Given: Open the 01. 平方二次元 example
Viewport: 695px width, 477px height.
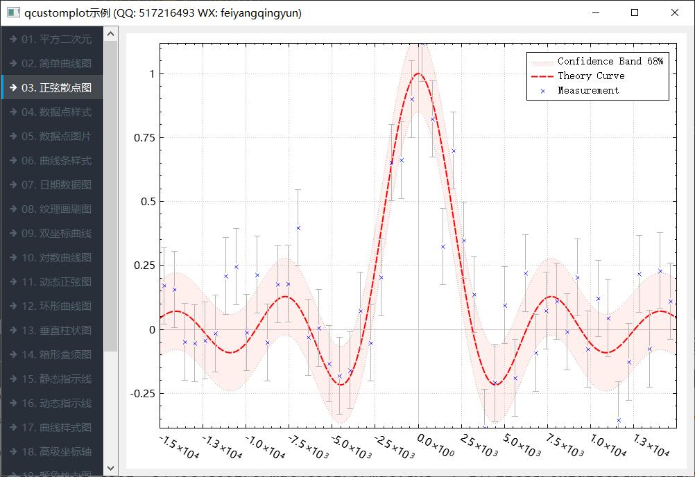Looking at the screenshot, I should [x=55, y=40].
